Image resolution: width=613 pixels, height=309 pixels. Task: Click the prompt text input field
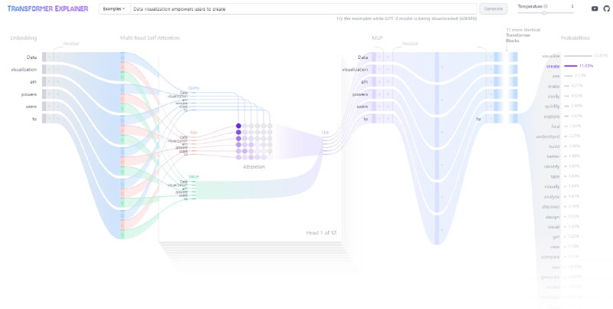pyautogui.click(x=303, y=8)
